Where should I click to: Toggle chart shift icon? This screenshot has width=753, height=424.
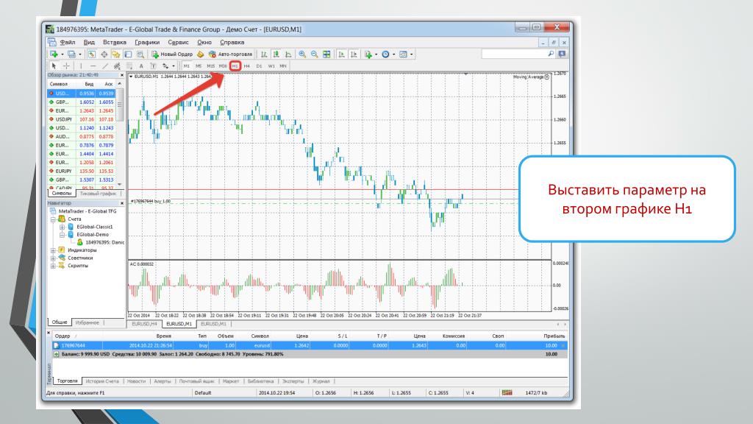354,54
